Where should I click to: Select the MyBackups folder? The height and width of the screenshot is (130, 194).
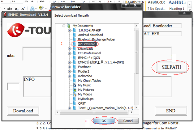(86, 99)
